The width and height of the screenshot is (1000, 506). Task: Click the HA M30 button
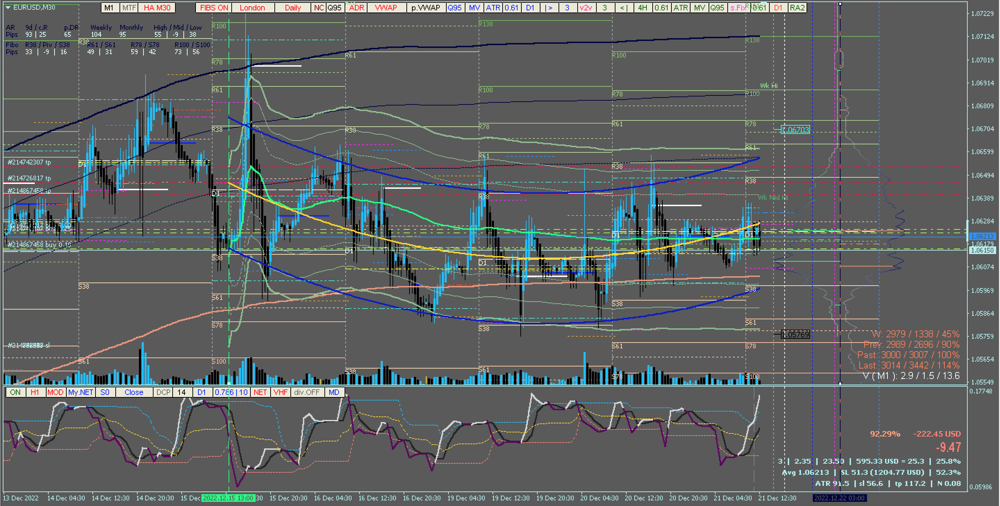pyautogui.click(x=157, y=8)
